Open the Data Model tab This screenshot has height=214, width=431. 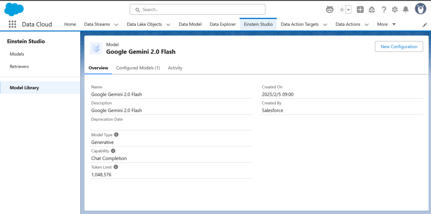tap(190, 24)
